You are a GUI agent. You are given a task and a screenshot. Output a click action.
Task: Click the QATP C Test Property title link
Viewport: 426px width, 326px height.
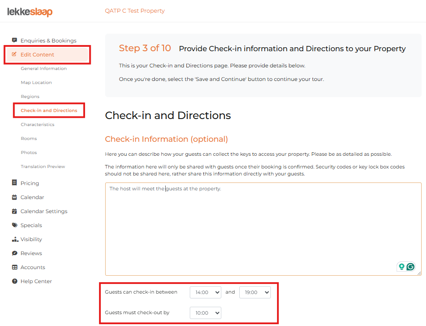point(135,11)
